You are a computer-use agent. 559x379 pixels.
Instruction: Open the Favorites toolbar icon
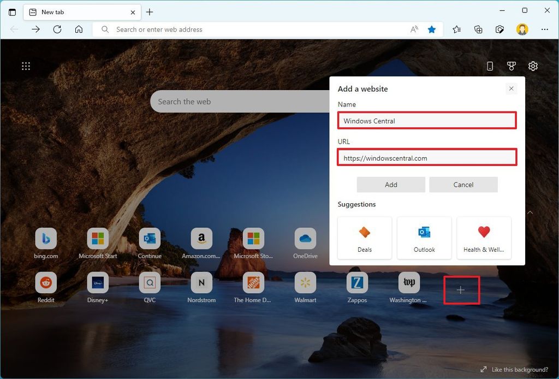[x=456, y=29]
